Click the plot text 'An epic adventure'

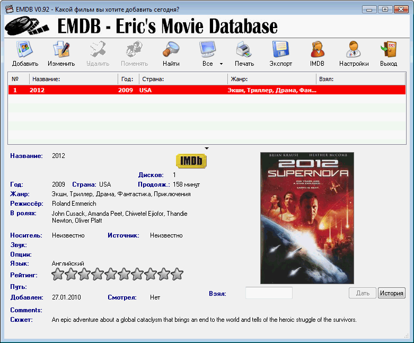pos(75,320)
